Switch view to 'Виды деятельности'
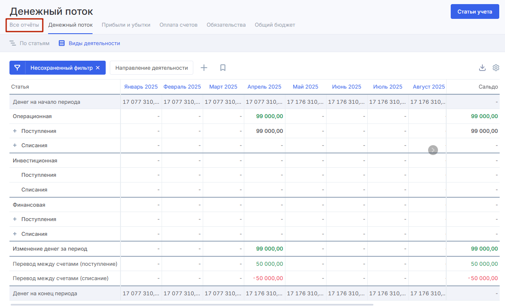 94,43
